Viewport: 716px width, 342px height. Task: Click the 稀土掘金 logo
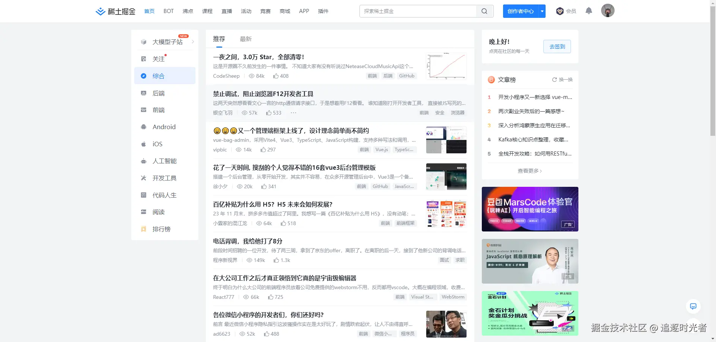coord(115,11)
